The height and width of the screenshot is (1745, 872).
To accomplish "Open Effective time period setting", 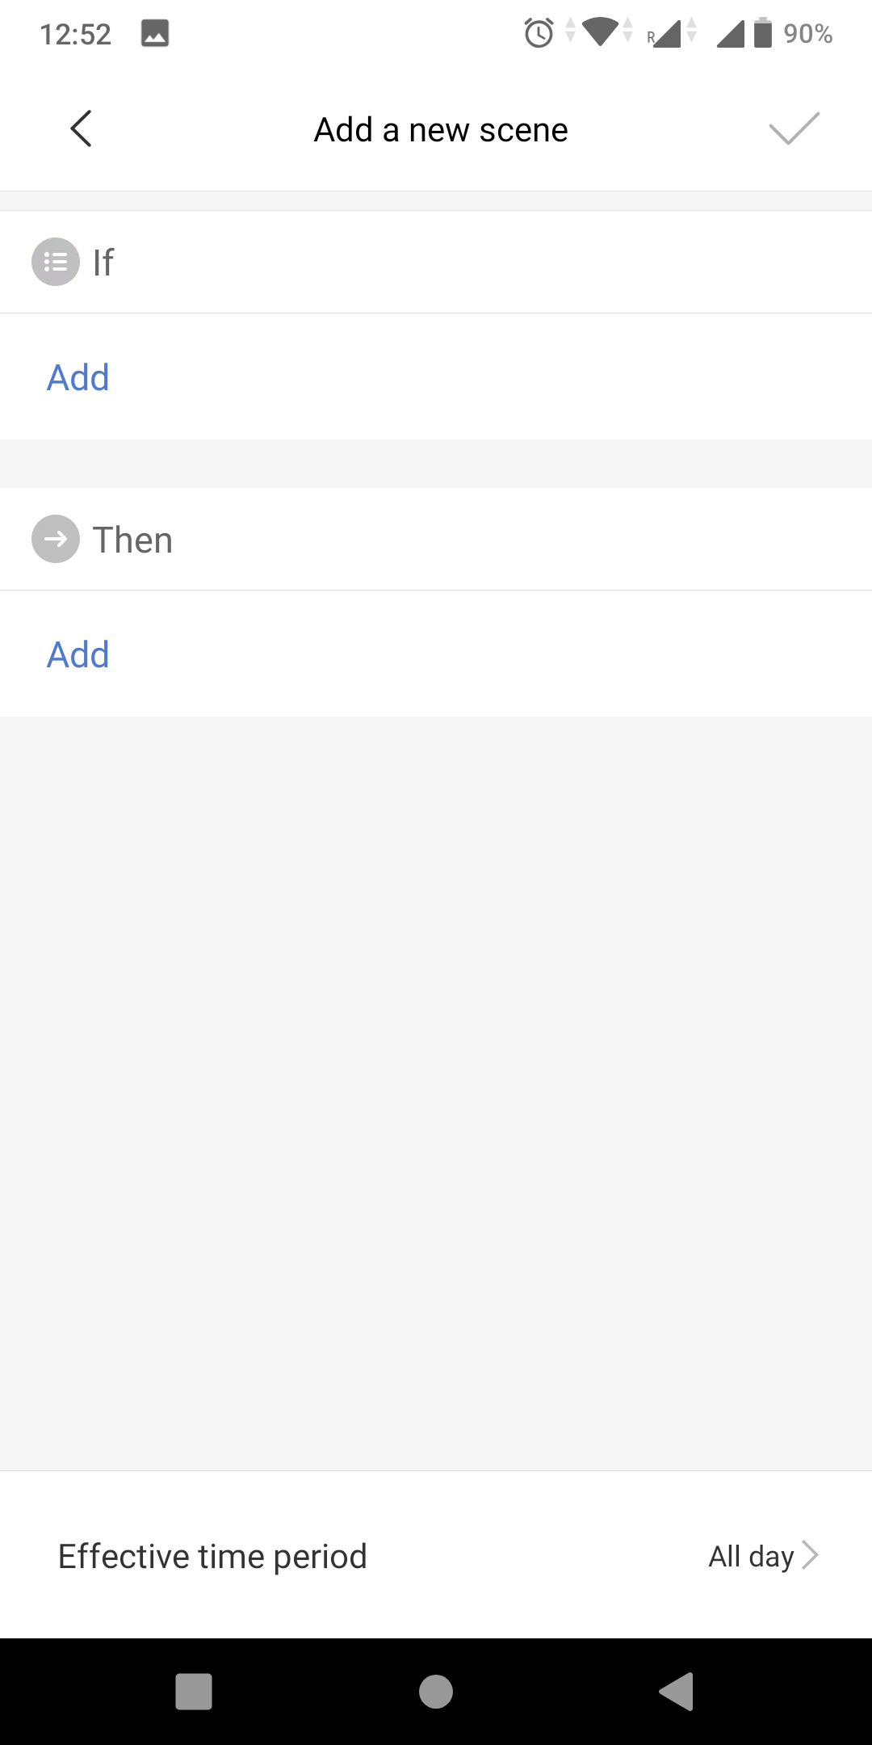I will 212,1556.
